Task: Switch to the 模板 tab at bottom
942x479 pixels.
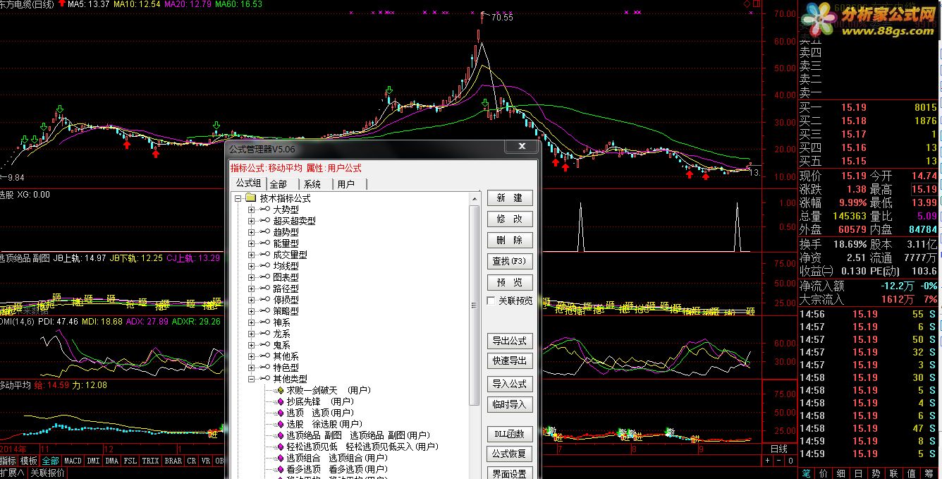Action: [x=29, y=461]
